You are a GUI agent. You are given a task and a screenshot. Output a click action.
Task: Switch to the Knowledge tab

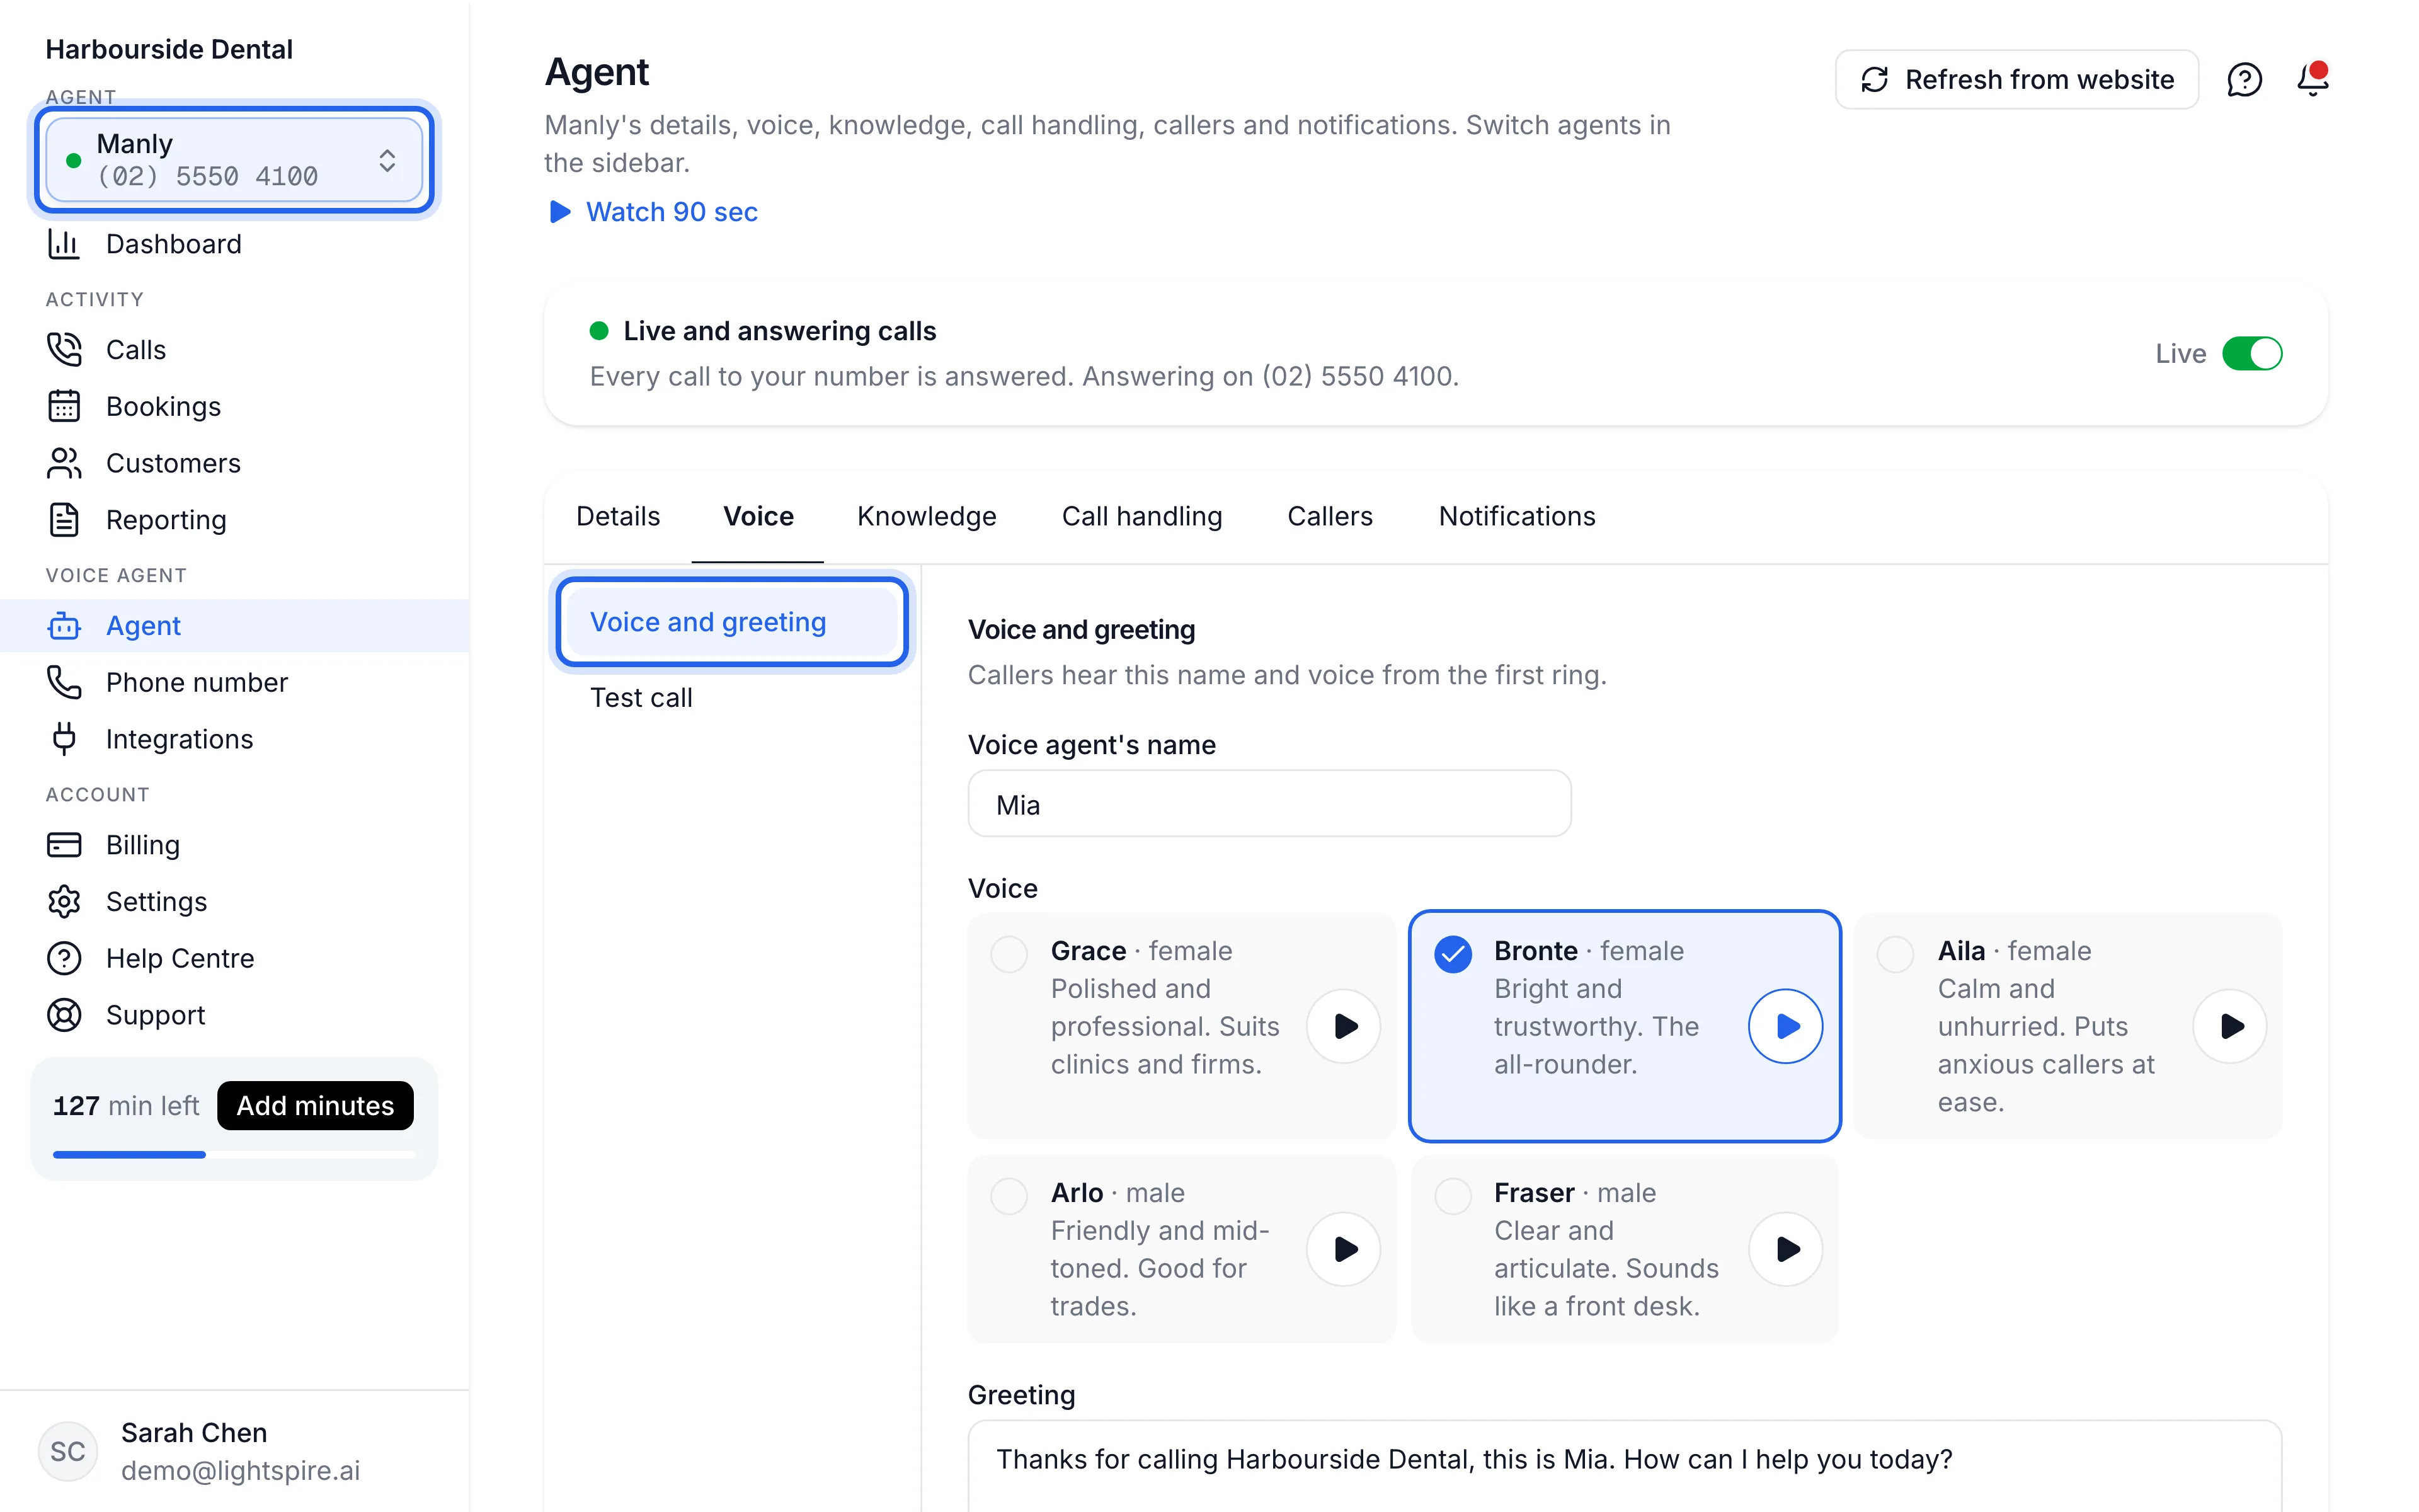tap(927, 516)
